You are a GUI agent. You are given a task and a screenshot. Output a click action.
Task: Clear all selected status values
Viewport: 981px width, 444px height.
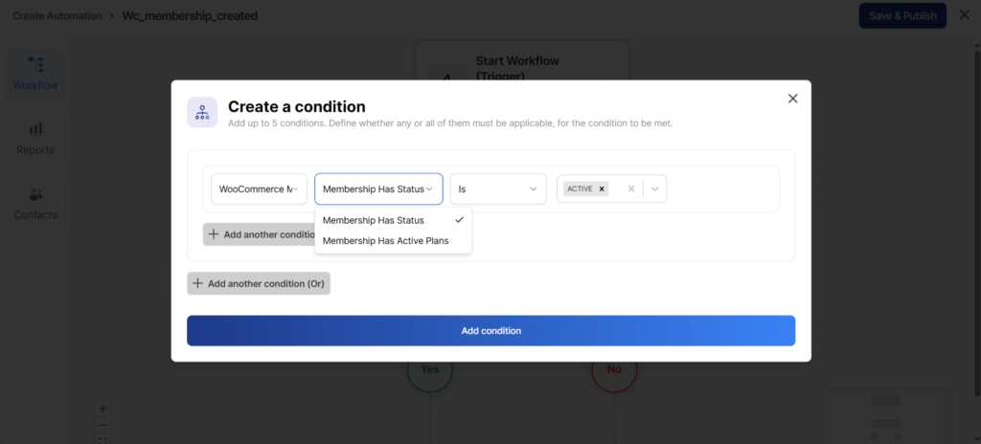tap(630, 189)
